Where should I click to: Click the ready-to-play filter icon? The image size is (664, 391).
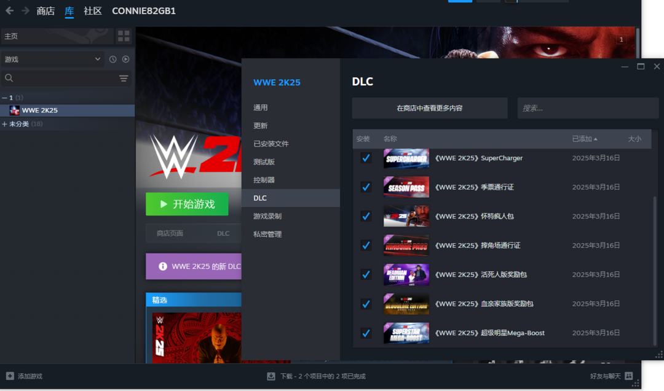point(126,59)
